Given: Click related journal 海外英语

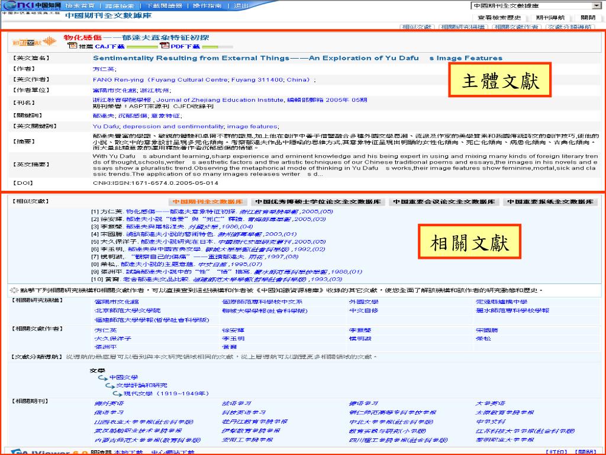Looking at the screenshot, I should [x=109, y=403].
